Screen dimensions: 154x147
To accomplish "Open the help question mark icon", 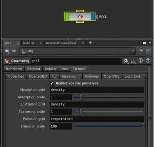I will [148, 61].
